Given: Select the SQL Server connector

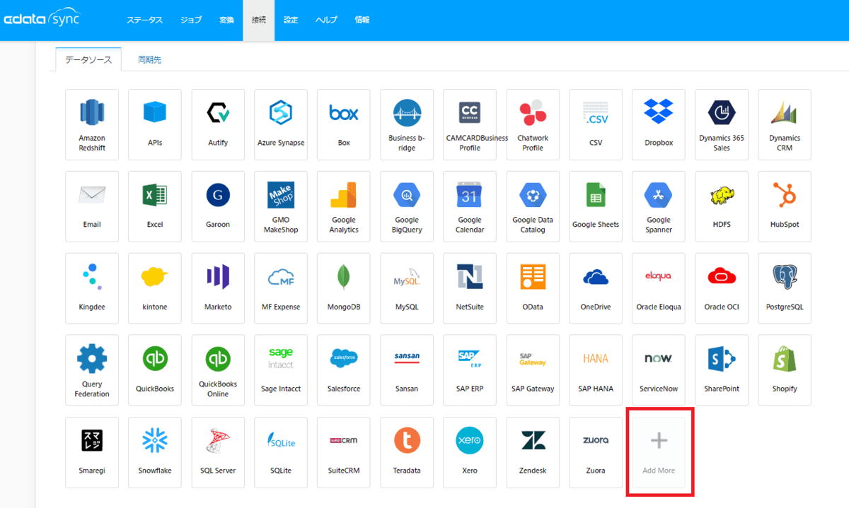Looking at the screenshot, I should click(218, 452).
